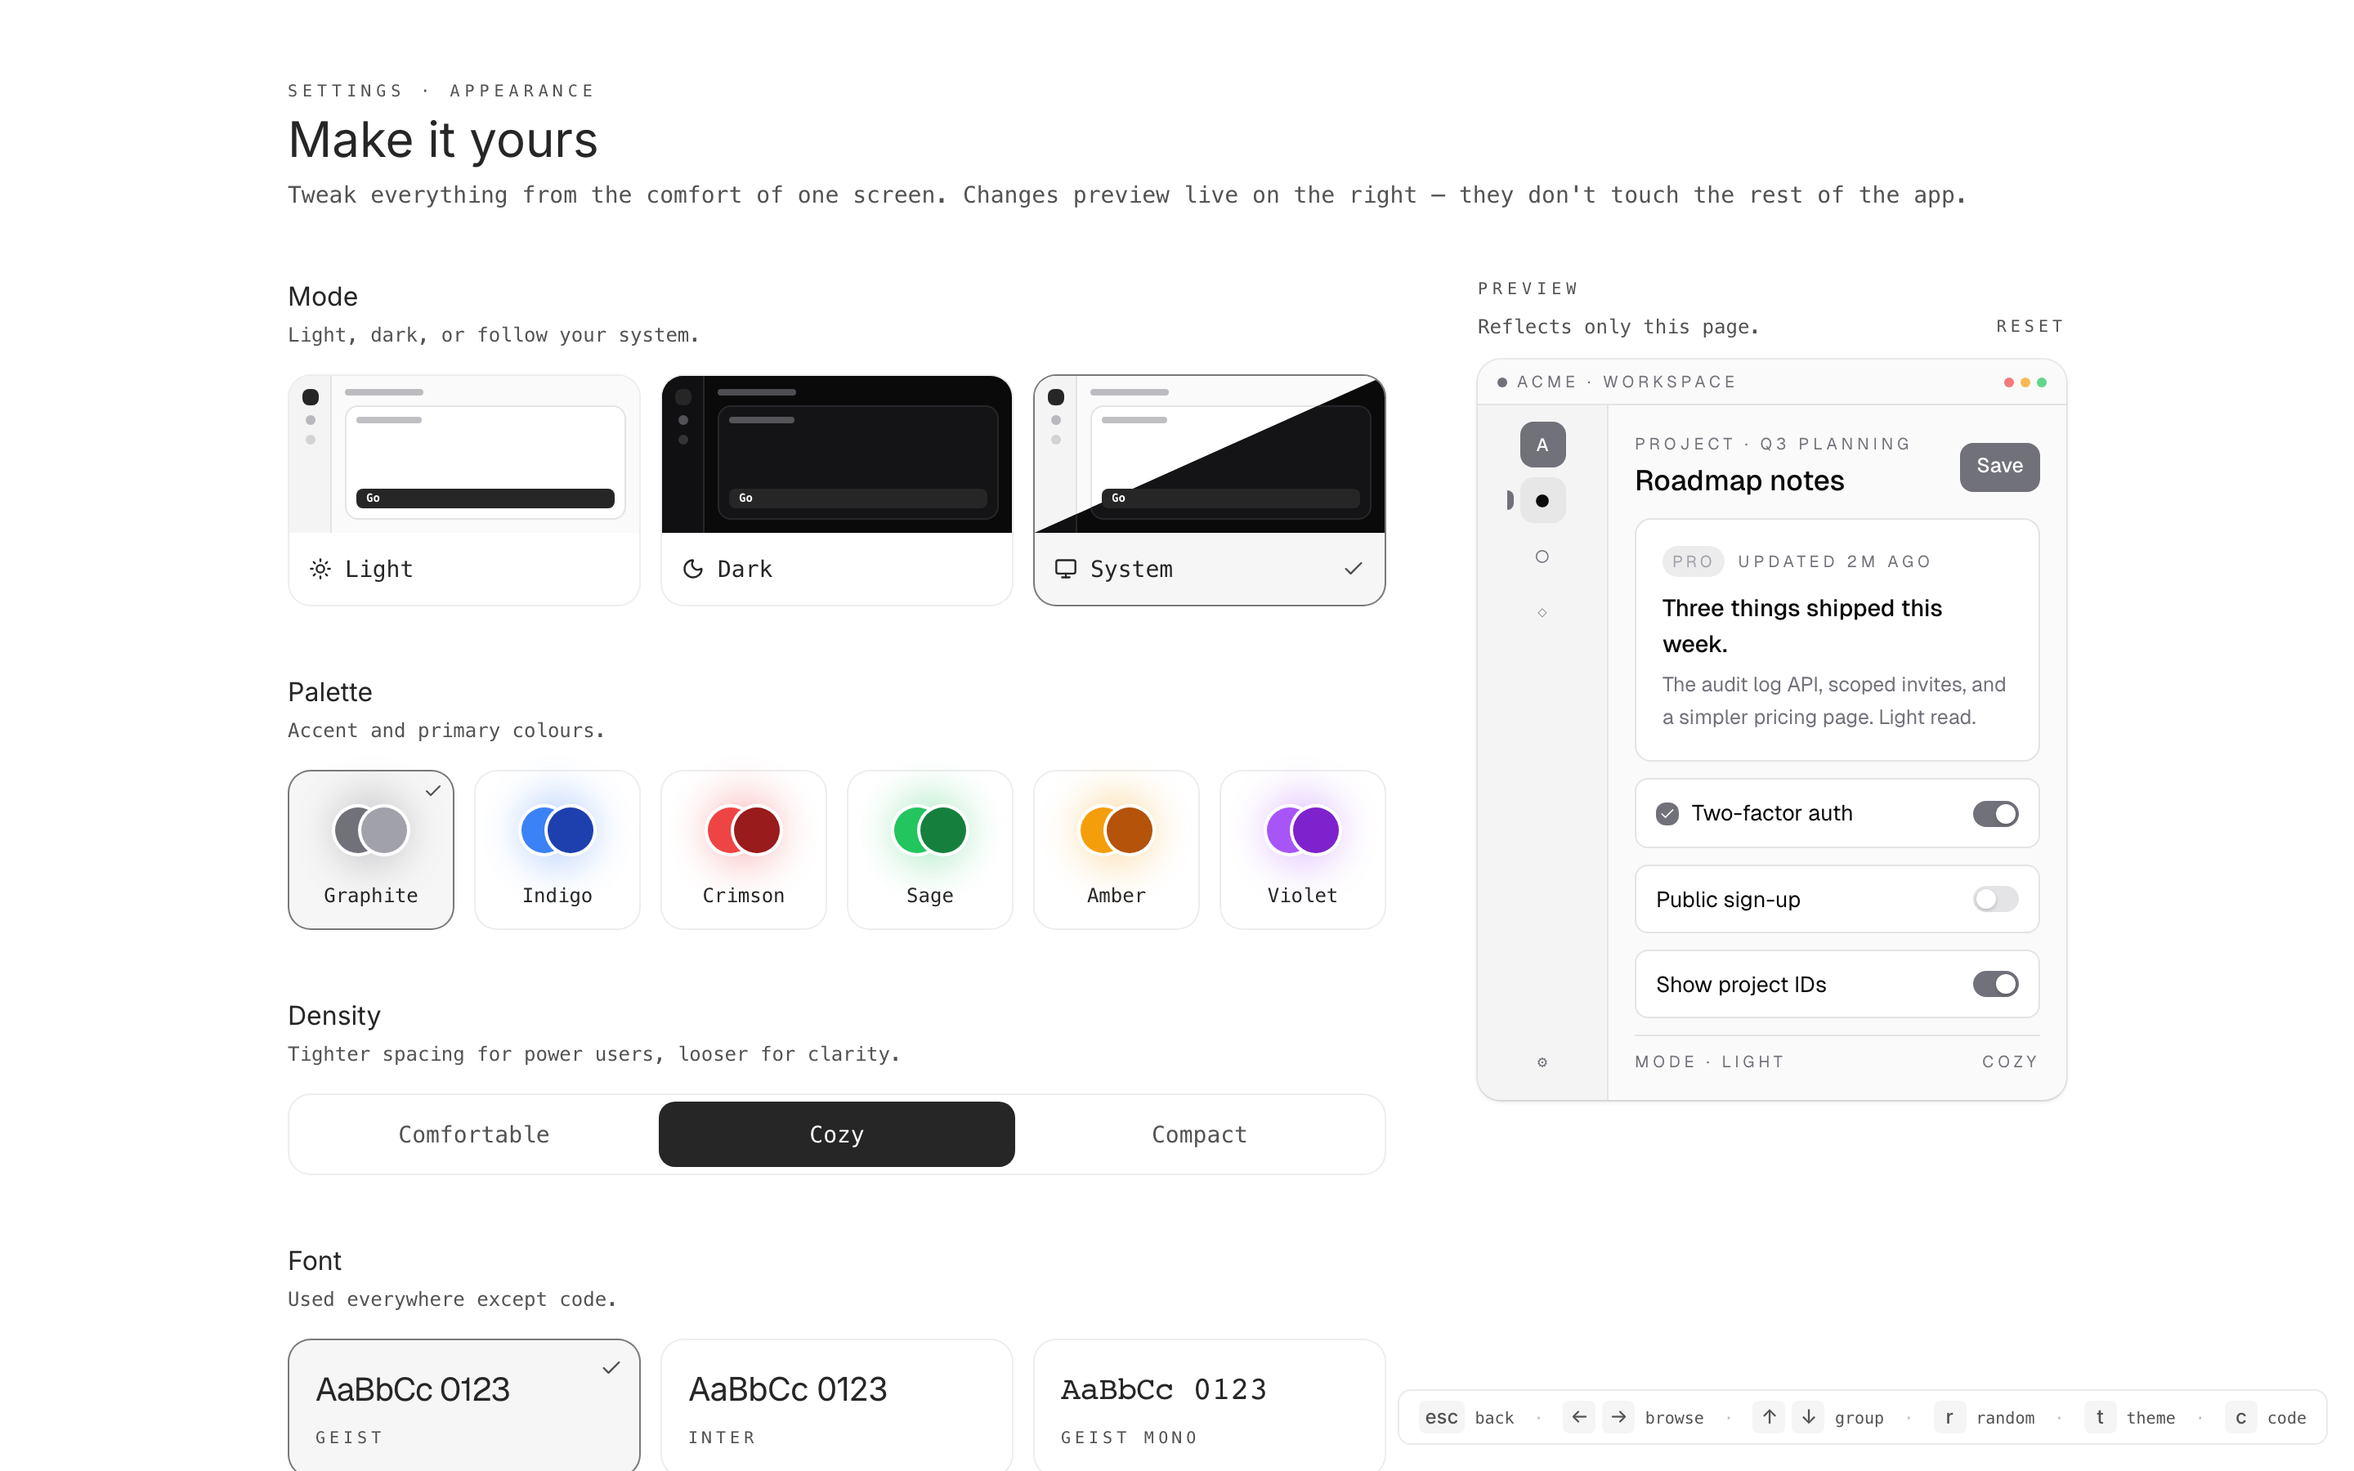Select the filled dot item in preview sidebar
The height and width of the screenshot is (1471, 2354).
(1542, 501)
